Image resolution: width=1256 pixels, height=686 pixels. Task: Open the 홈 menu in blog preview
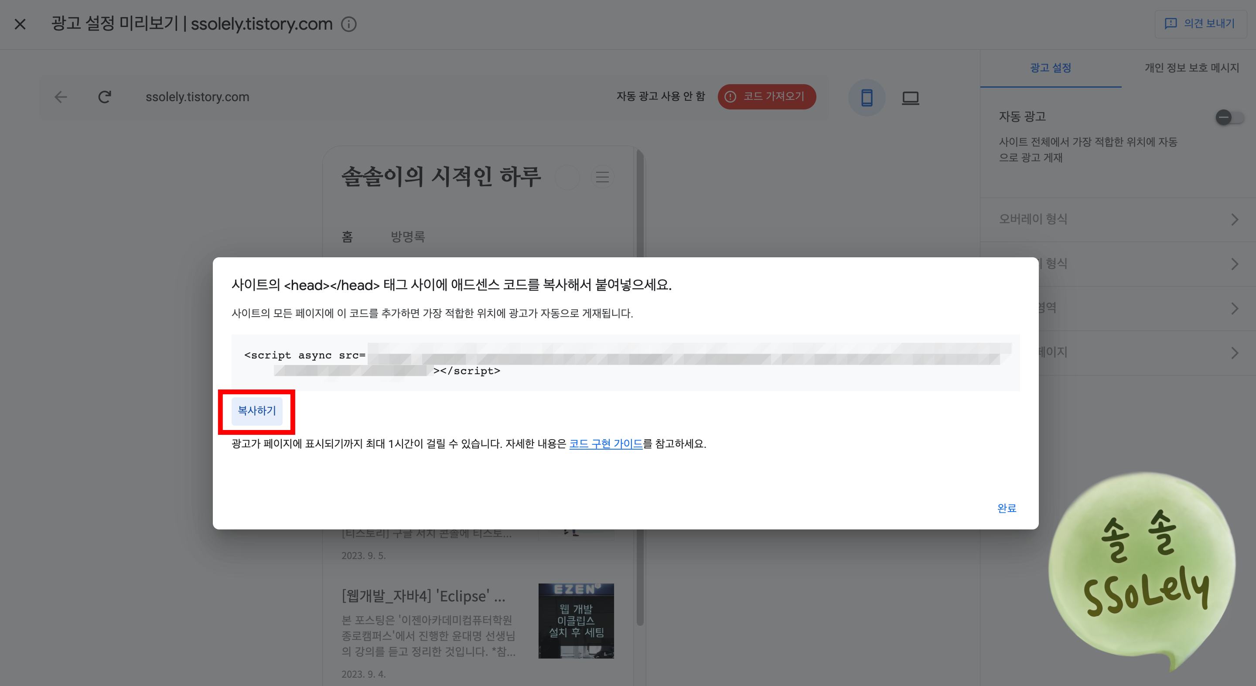[x=347, y=237]
